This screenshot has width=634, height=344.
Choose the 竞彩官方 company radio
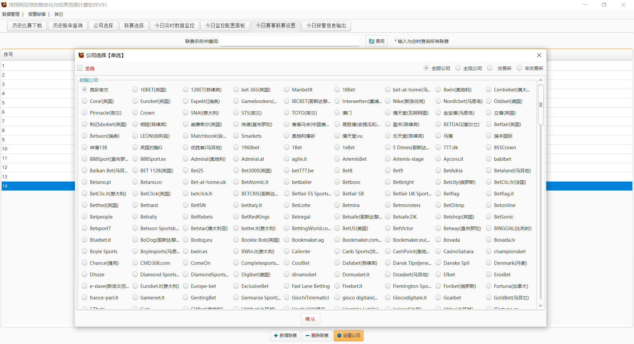point(85,89)
